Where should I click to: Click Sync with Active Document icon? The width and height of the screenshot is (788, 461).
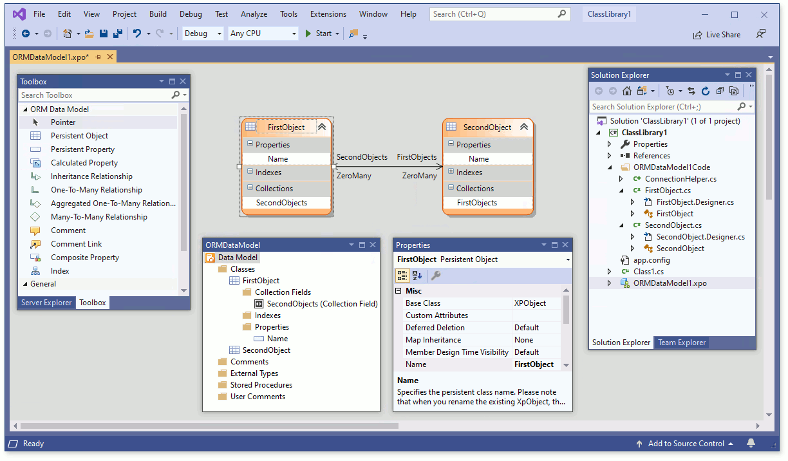pos(691,91)
